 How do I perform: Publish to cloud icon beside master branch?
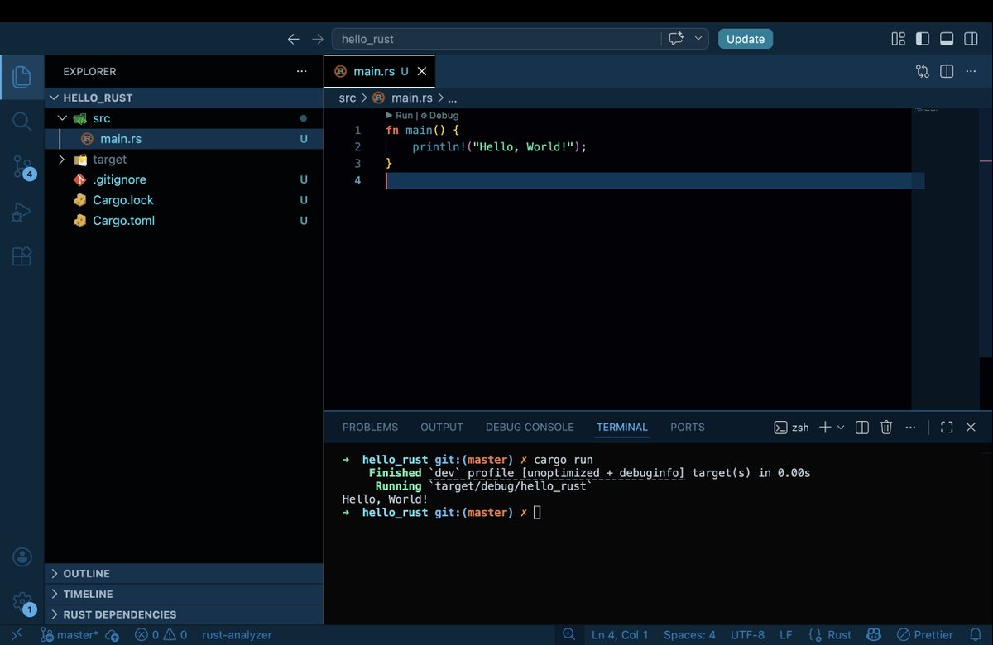coord(113,635)
